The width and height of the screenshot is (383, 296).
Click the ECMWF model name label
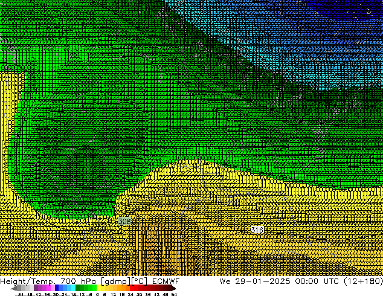166,281
